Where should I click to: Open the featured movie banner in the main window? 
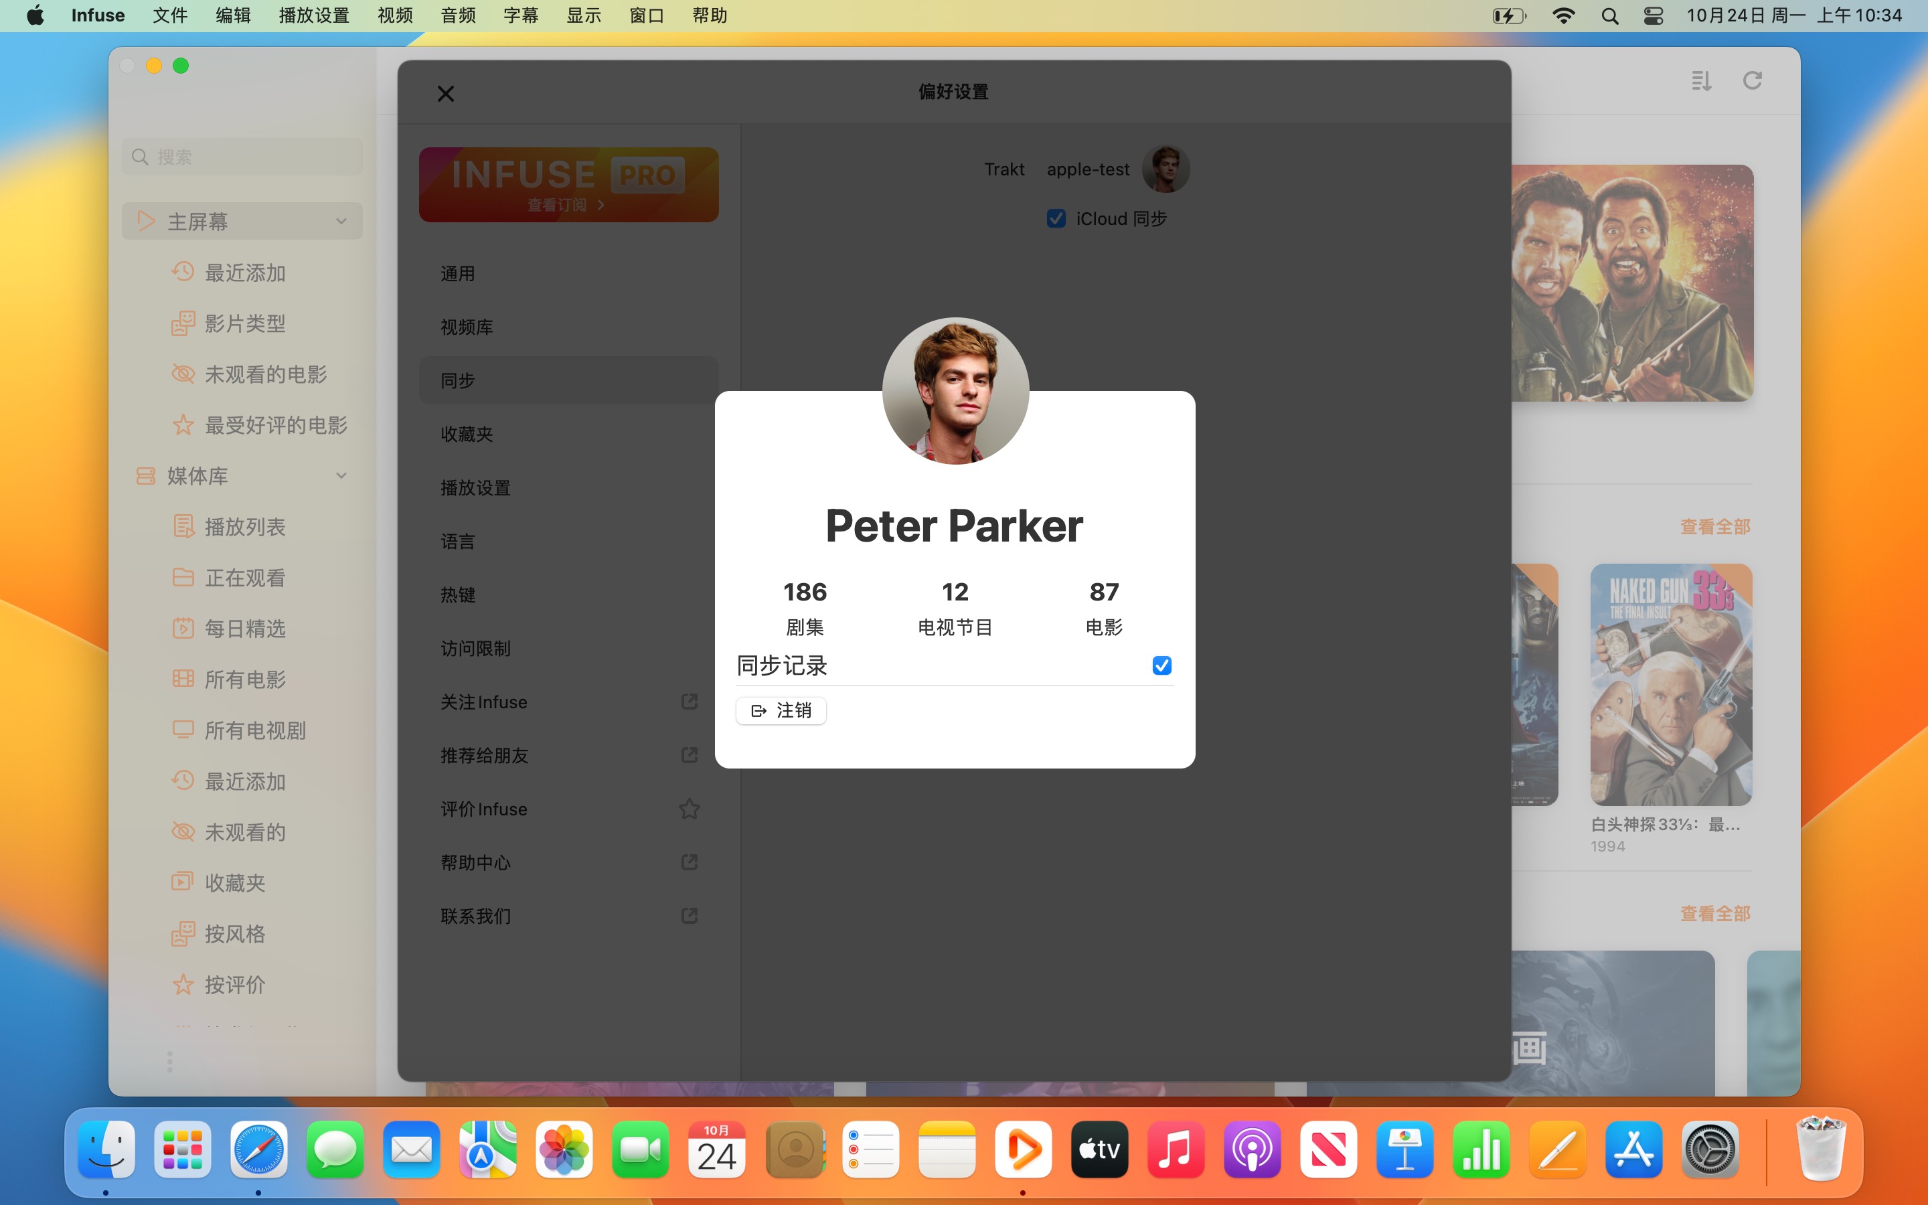coord(1632,283)
